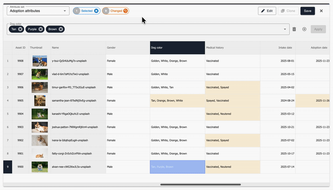Revert changes via the Changed chip icon

(x=125, y=11)
